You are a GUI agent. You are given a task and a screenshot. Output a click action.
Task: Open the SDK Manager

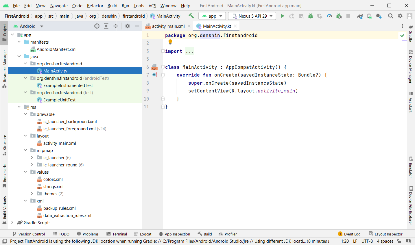coord(379,16)
